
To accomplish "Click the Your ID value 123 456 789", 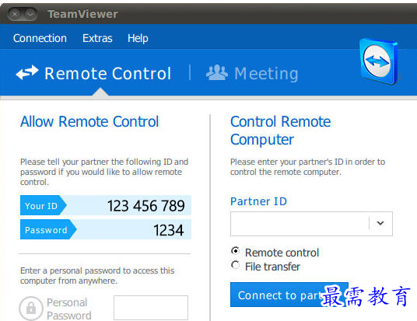I will click(x=146, y=206).
